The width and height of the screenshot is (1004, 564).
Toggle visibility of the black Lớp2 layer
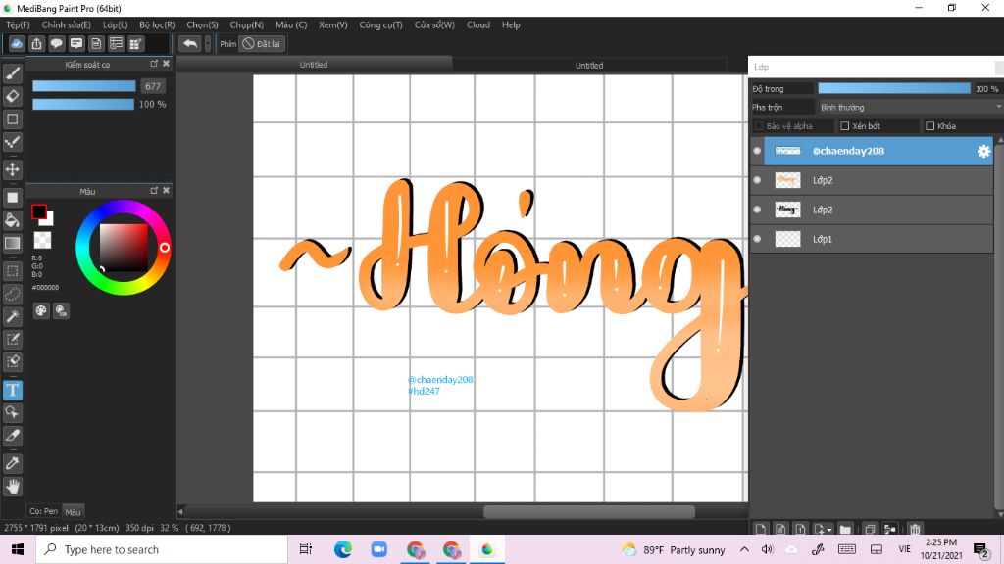pyautogui.click(x=757, y=210)
